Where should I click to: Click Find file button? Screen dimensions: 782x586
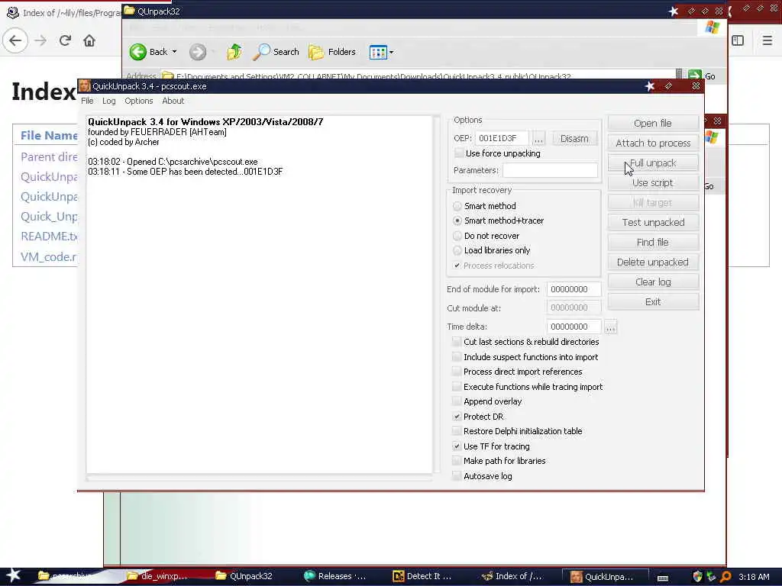(x=653, y=242)
